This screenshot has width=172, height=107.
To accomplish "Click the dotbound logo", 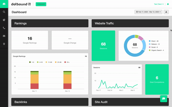I will pos(21,4).
